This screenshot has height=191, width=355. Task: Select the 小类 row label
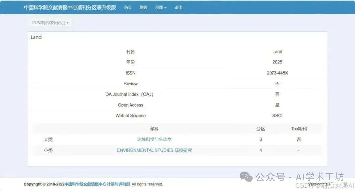(48, 150)
